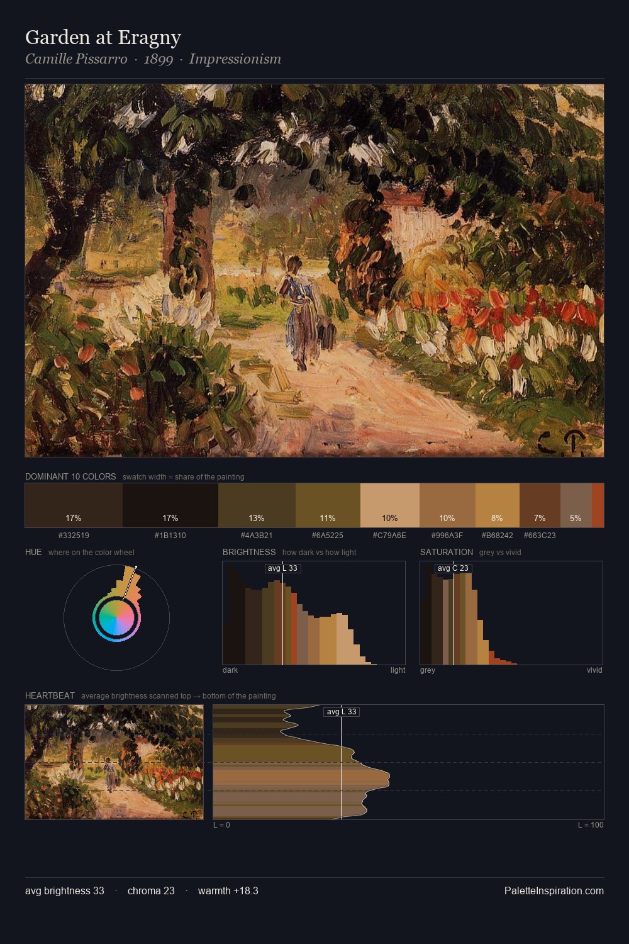
Task: Click the heartbeat brightness profile chart
Action: pos(408,762)
